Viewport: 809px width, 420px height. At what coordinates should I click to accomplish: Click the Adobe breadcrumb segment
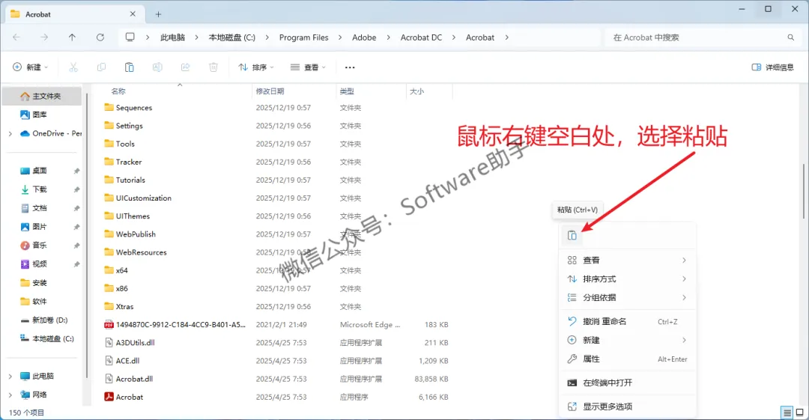(x=364, y=37)
